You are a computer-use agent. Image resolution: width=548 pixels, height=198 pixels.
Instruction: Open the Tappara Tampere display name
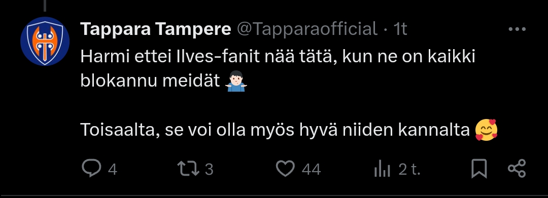156,29
